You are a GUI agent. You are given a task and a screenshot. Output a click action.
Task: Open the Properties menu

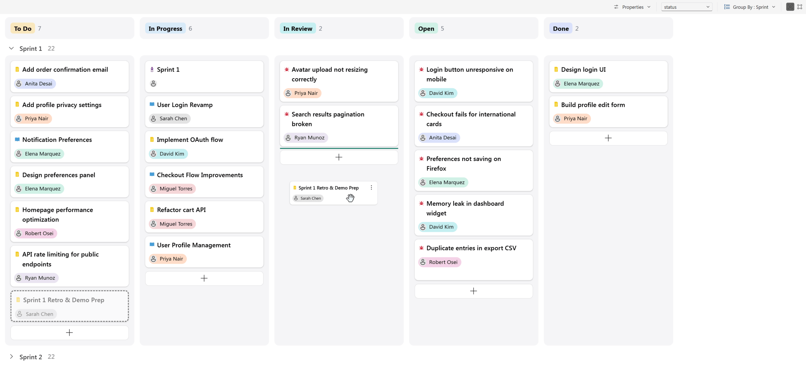pos(632,7)
